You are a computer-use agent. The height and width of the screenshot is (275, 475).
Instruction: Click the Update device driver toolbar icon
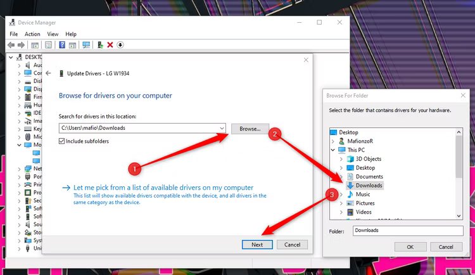(x=100, y=45)
